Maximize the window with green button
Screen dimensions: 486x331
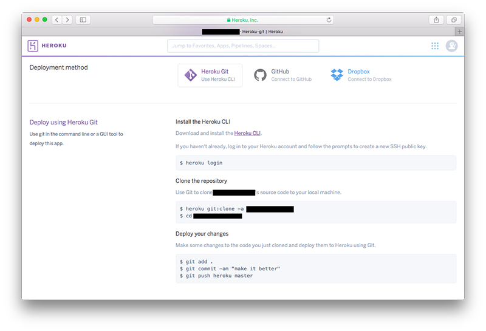click(x=44, y=19)
